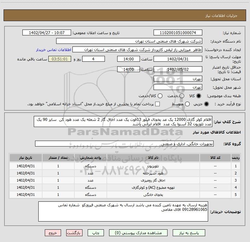This screenshot has height=242, width=250.
Task: Click the شماره نیاز field 1102001051000074
Action: pos(178,33)
